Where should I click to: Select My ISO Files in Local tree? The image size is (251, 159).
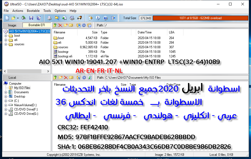coord(22,88)
